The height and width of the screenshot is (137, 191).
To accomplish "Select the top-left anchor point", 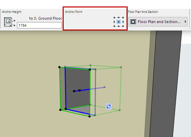I will [x=114, y=18].
